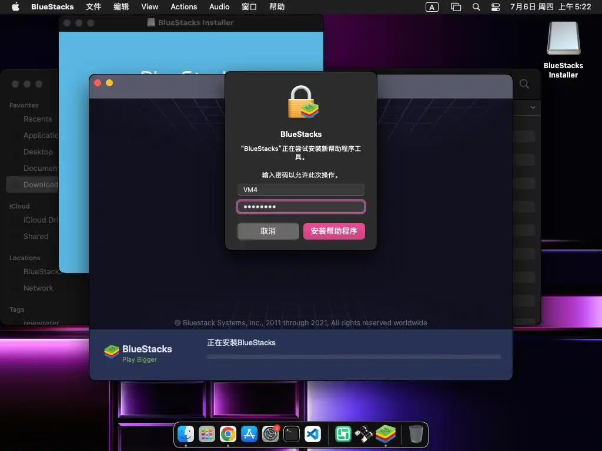Select BlueStacks Installer disk on desktop
602x451 pixels.
click(x=563, y=50)
